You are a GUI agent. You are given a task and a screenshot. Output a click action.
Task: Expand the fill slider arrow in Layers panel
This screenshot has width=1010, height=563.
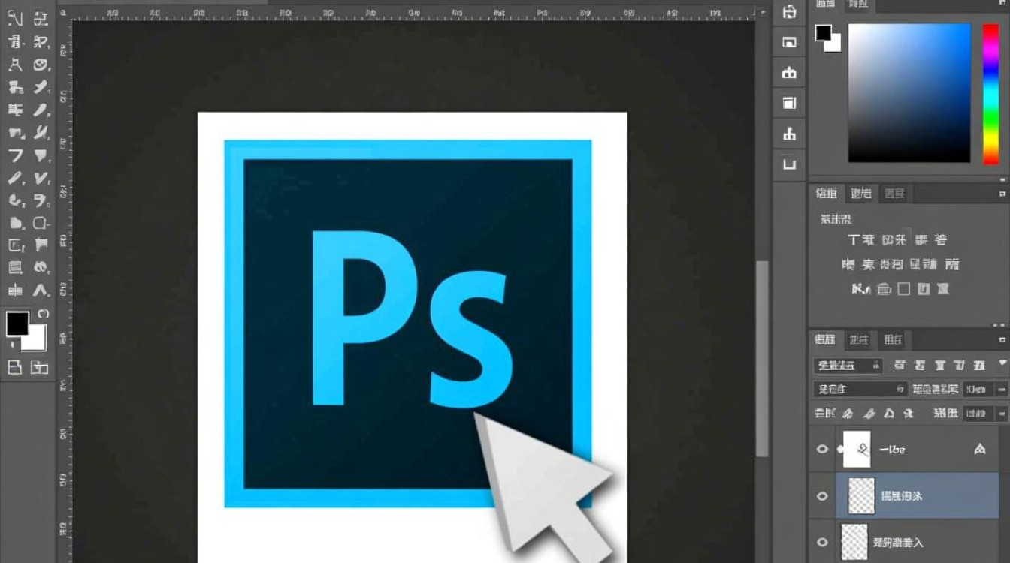(x=1001, y=414)
